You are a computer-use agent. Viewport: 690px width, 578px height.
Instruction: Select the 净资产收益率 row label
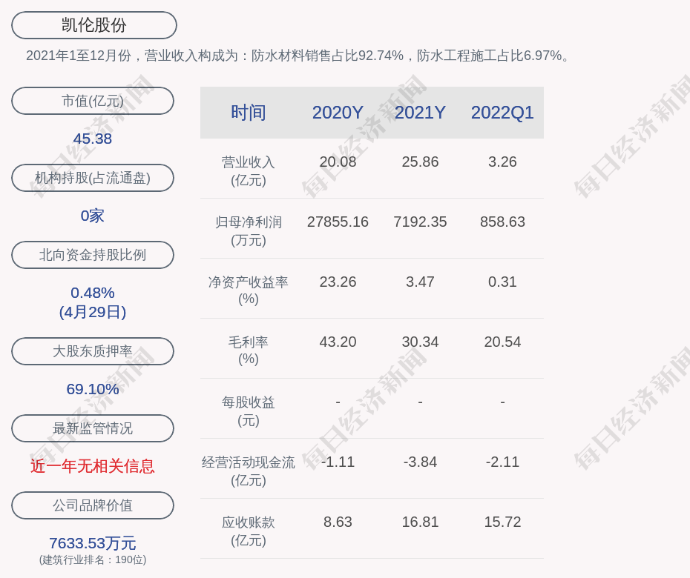click(x=249, y=290)
